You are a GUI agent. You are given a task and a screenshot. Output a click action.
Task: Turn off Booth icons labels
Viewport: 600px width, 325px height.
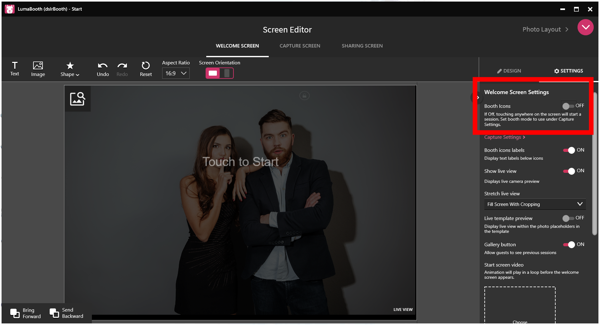point(569,150)
